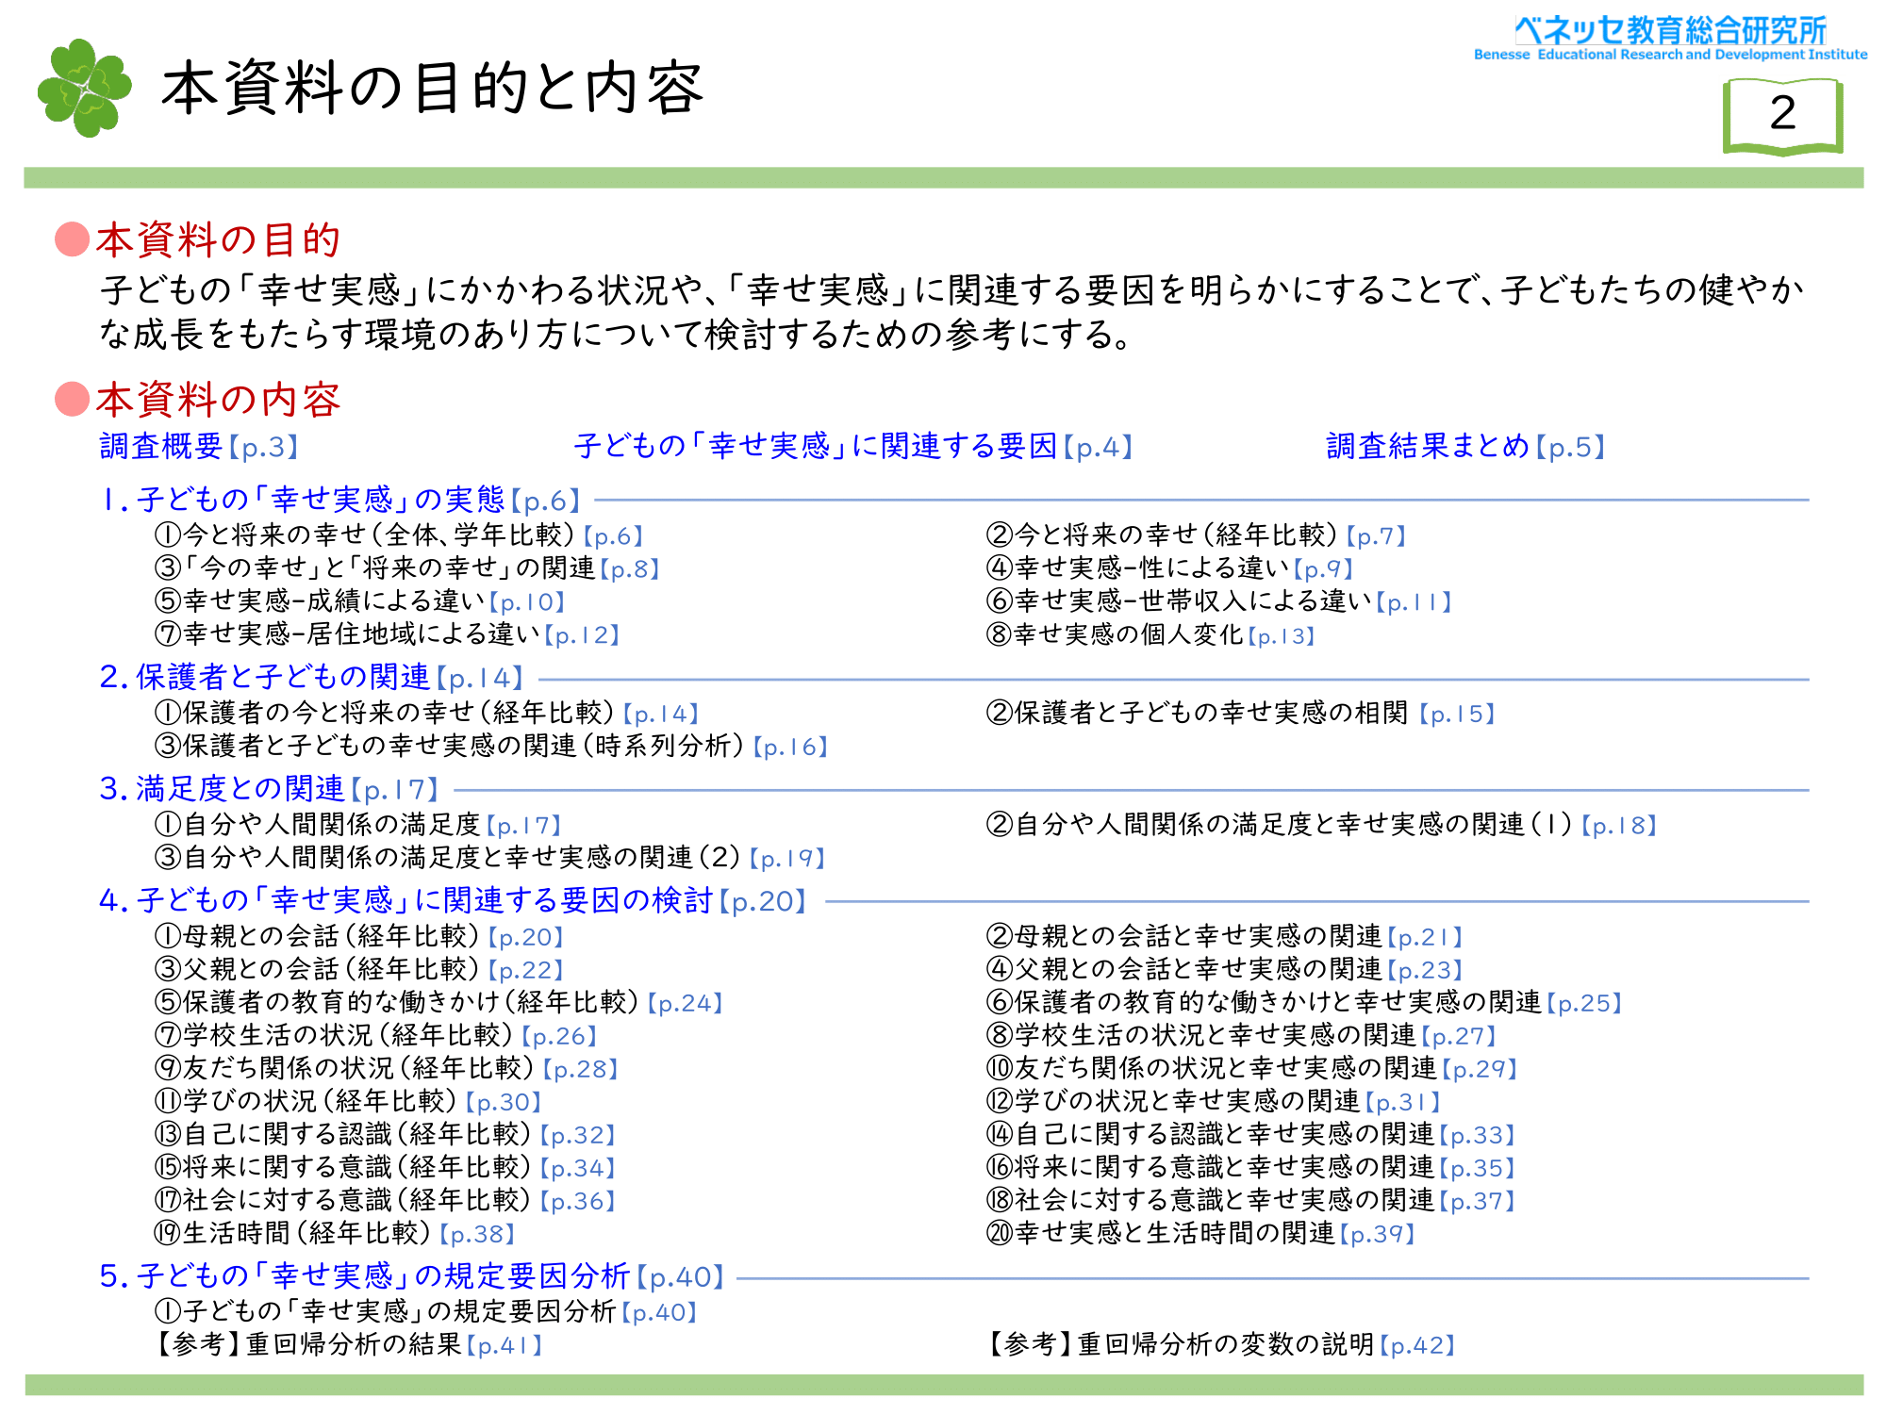The width and height of the screenshot is (1886, 1414).
Task: Open 子どもの「幸せ実感」に関連する要因 p.4 link
Action: (x=852, y=446)
